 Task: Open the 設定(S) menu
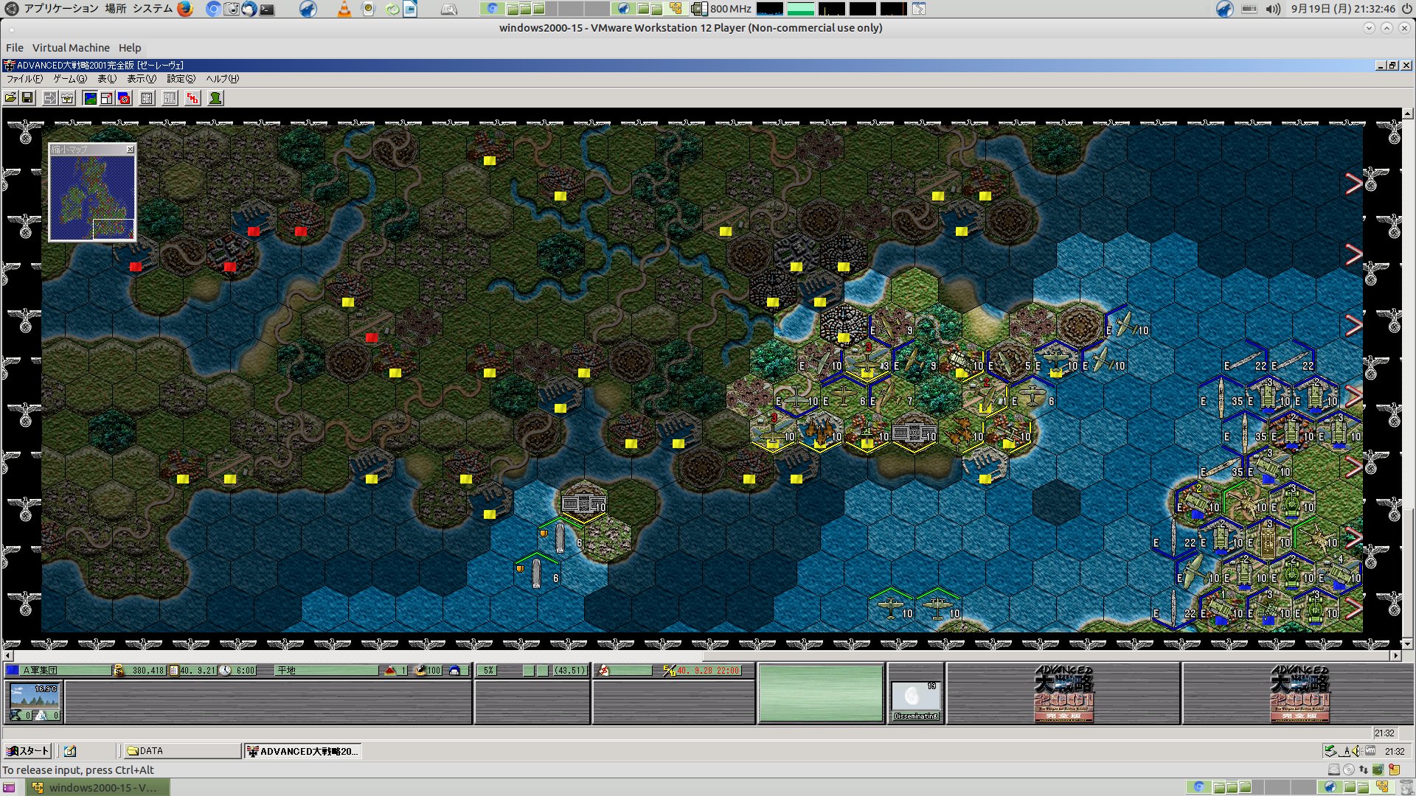pyautogui.click(x=181, y=79)
